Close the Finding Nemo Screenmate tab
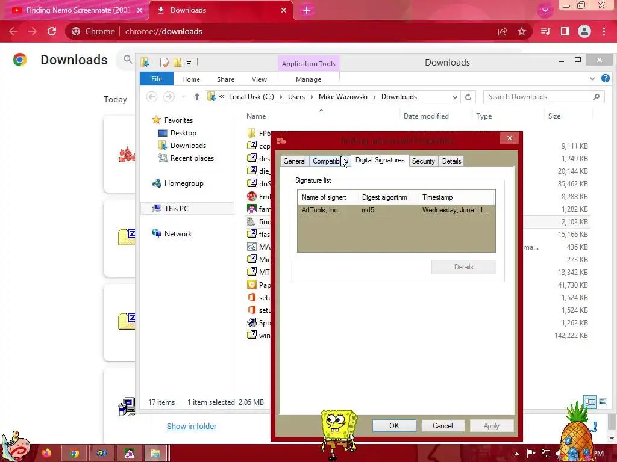 (140, 10)
